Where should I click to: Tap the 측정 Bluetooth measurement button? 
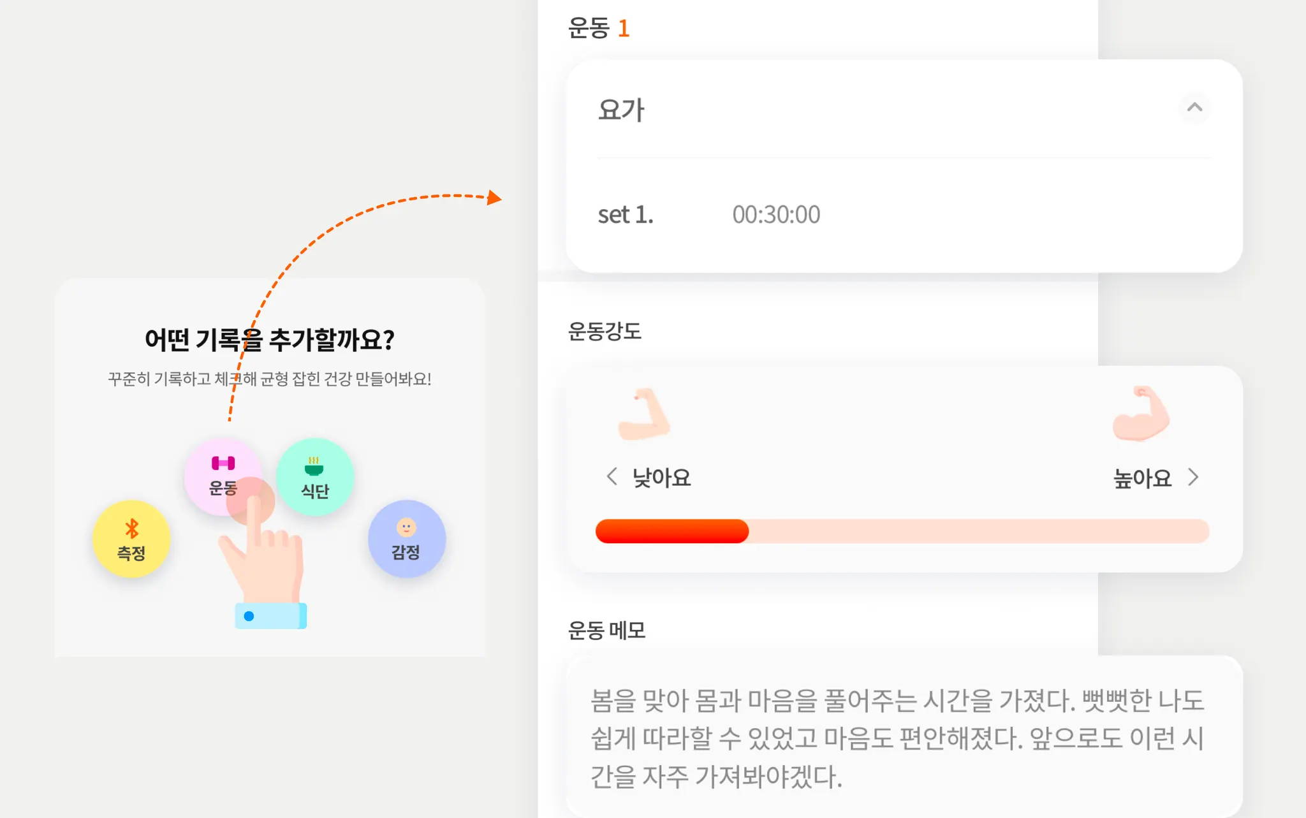click(131, 539)
